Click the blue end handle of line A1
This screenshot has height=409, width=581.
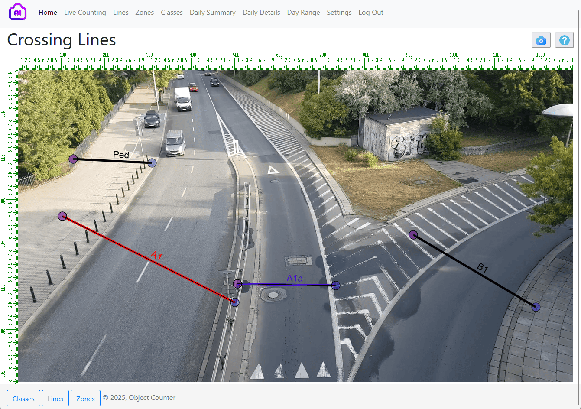[235, 302]
